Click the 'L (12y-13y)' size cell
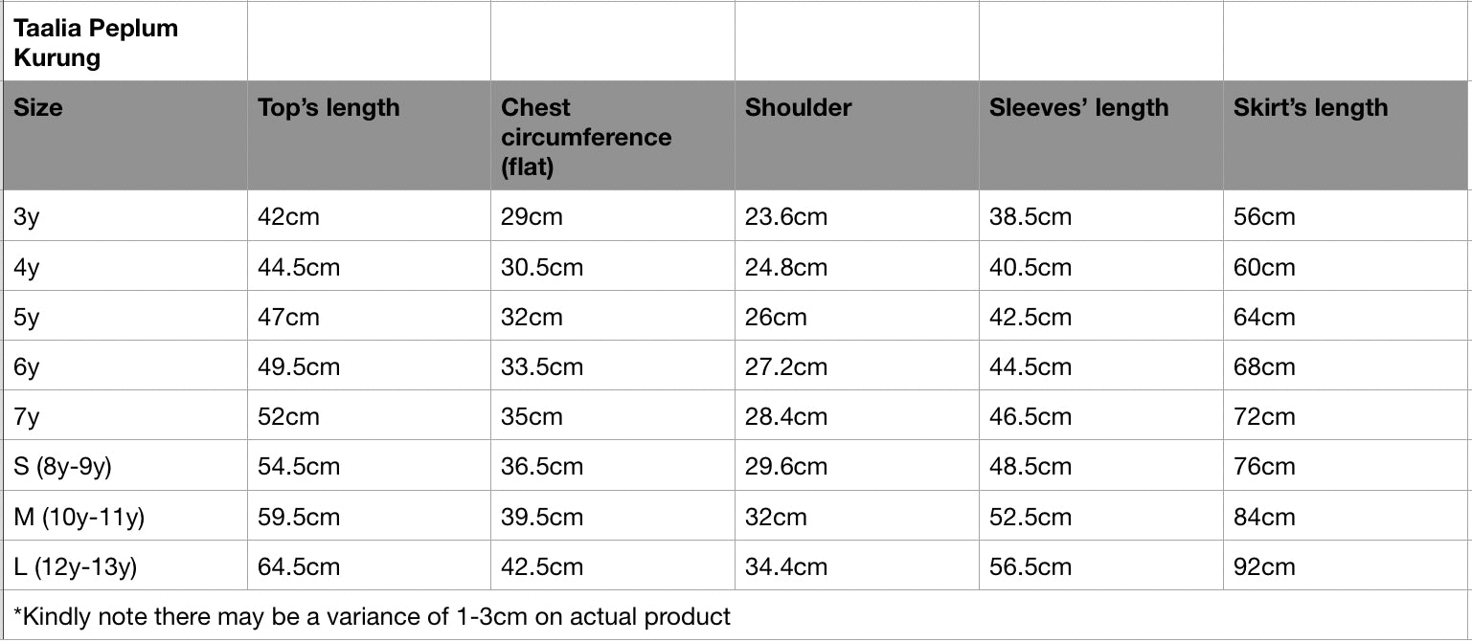Screen dimensions: 1472x642 pyautogui.click(x=76, y=567)
